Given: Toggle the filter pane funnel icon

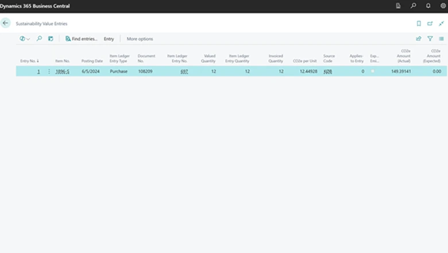Looking at the screenshot, I should pyautogui.click(x=430, y=39).
